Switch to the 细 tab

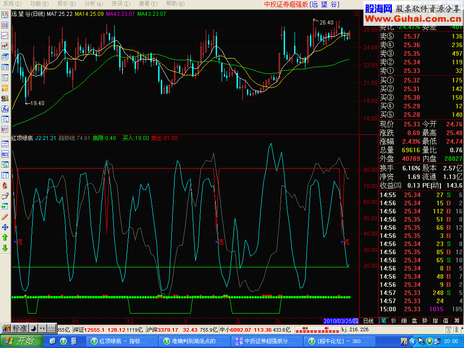click(x=404, y=321)
